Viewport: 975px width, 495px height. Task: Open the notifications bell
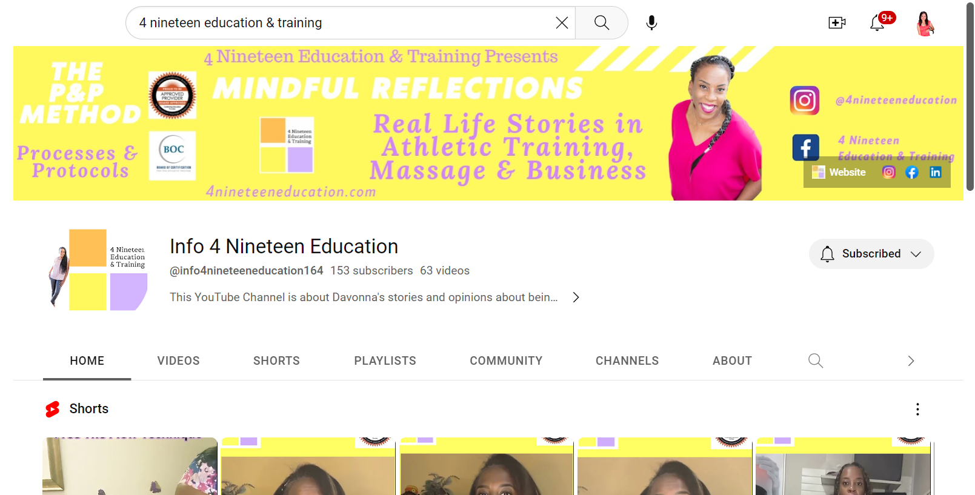coord(877,23)
